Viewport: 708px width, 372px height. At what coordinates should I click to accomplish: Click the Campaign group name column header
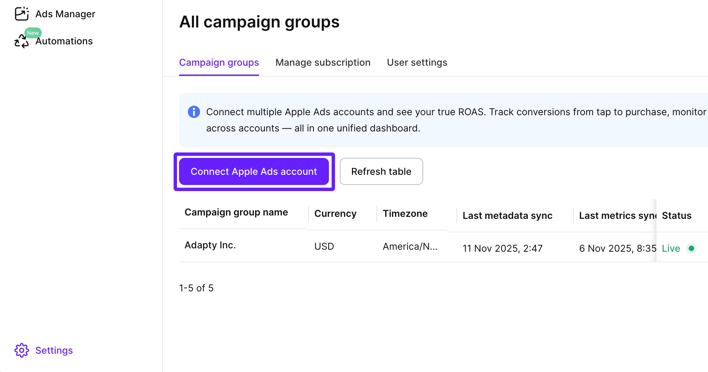pyautogui.click(x=236, y=212)
